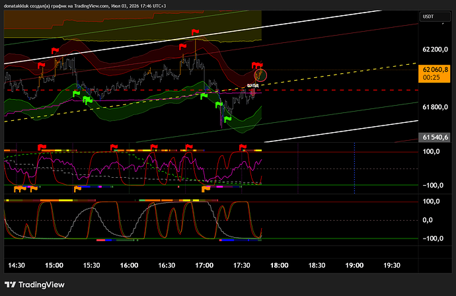This screenshot has height=296, width=456.
Task: Click the 16:00 label on the time axis
Action: coord(129,265)
